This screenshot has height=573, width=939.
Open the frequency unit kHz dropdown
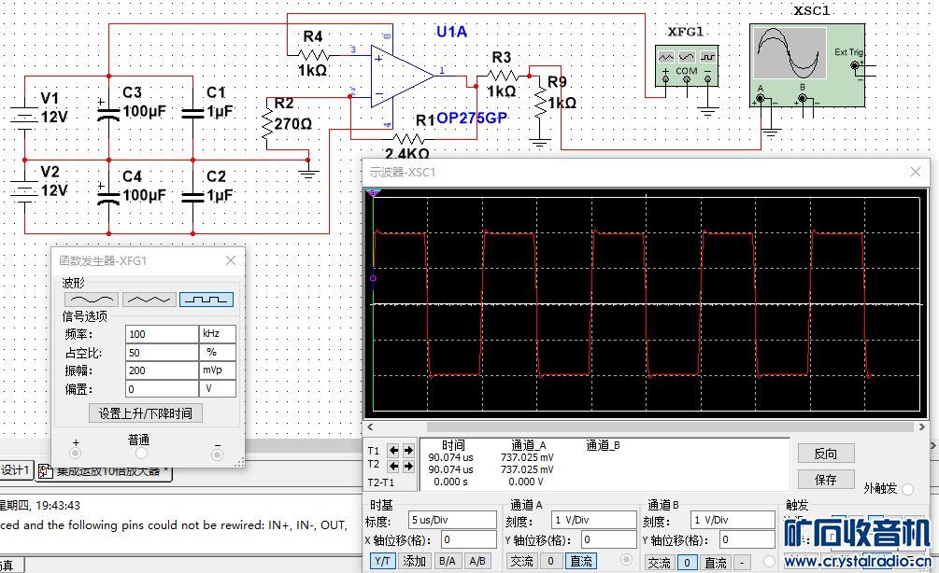217,334
